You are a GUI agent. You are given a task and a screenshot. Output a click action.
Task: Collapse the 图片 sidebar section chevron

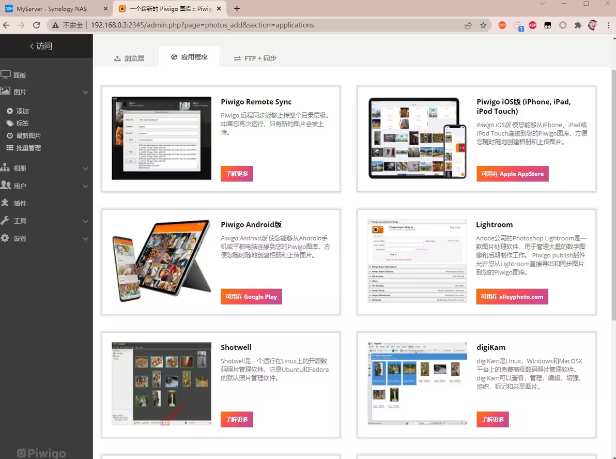[85, 92]
